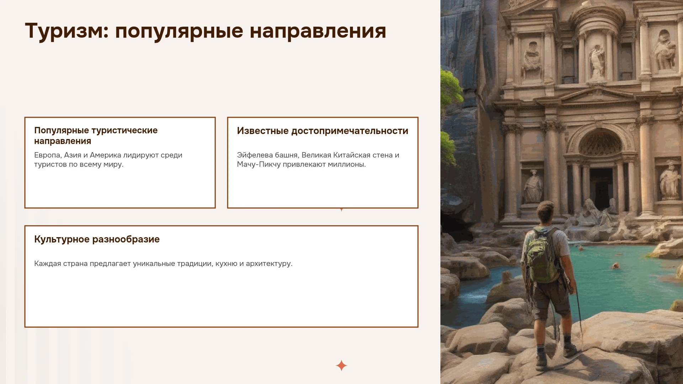The height and width of the screenshot is (384, 683).
Task: Select the heading 'Культурное разнообразие'
Action: pos(97,239)
